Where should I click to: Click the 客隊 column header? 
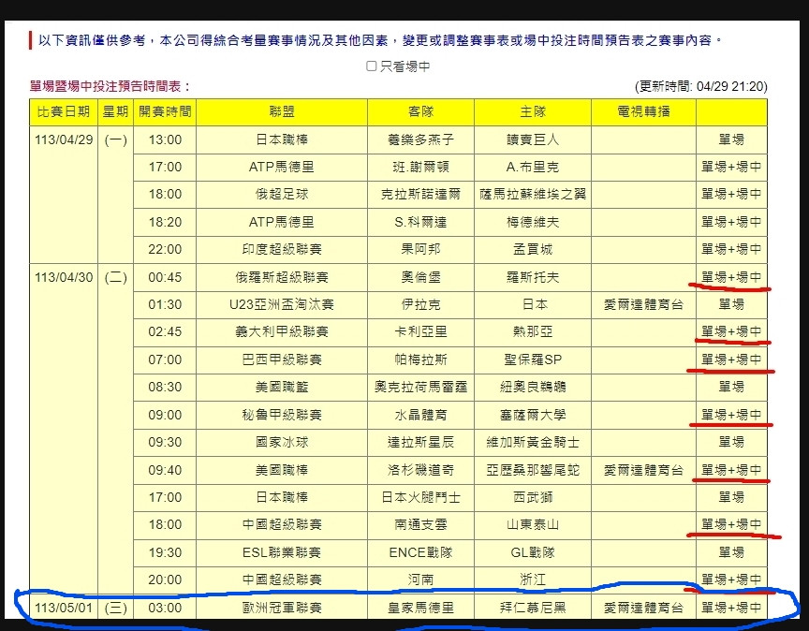click(x=421, y=111)
